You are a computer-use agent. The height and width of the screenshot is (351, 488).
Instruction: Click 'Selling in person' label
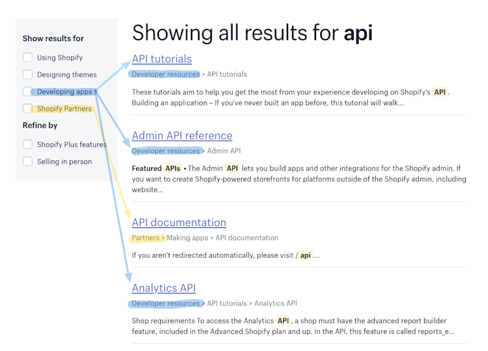pos(65,161)
